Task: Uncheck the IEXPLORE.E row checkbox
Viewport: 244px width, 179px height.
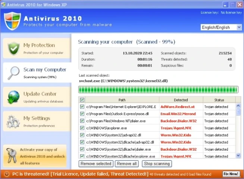Action: click(82, 107)
